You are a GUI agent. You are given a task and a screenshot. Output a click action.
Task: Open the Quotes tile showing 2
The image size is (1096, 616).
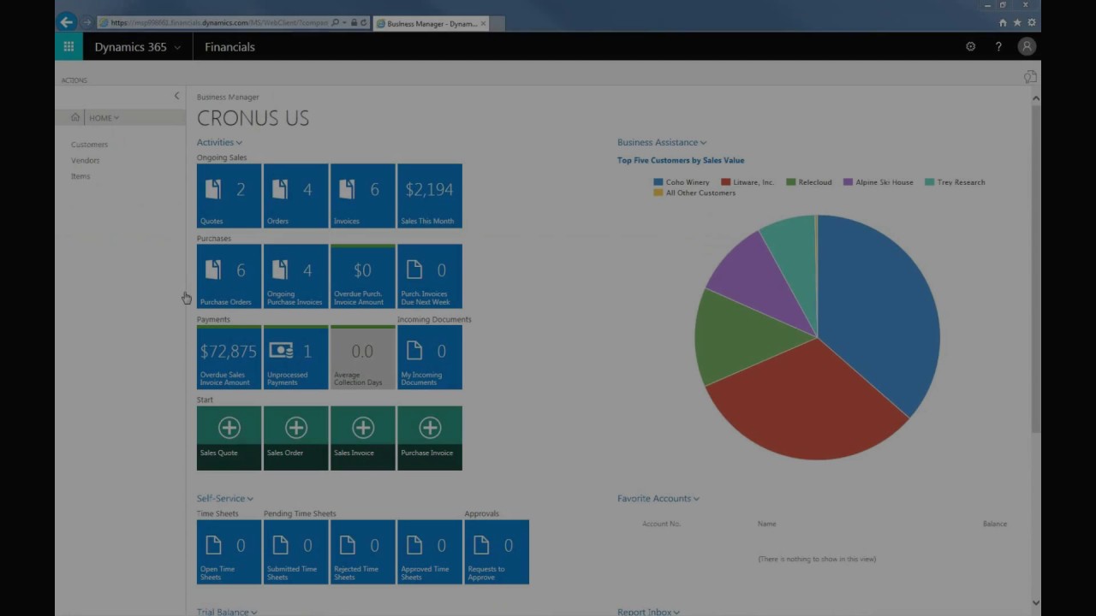(229, 196)
